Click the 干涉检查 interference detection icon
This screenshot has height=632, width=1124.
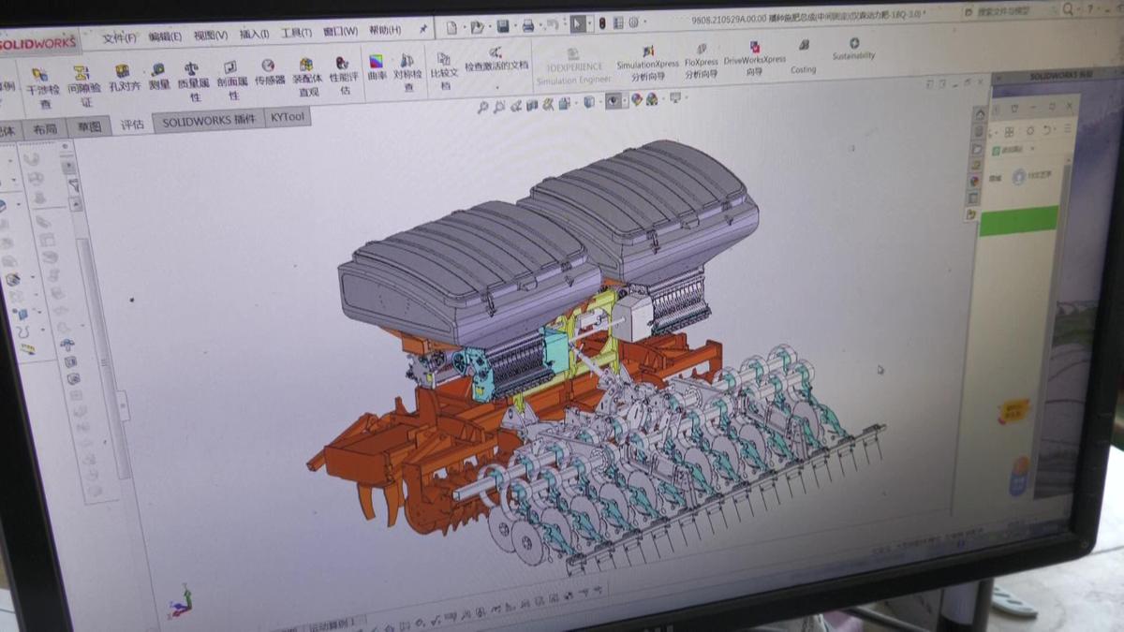pyautogui.click(x=40, y=83)
